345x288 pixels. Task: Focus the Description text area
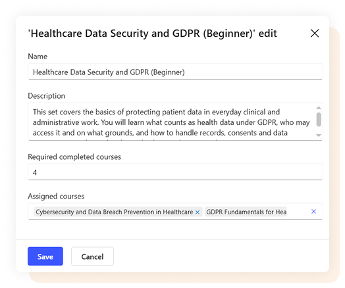point(172,122)
